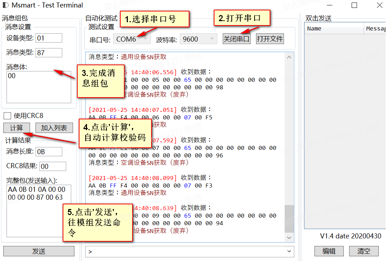Click the 关闭串口 button
The image size is (386, 261).
pyautogui.click(x=236, y=39)
